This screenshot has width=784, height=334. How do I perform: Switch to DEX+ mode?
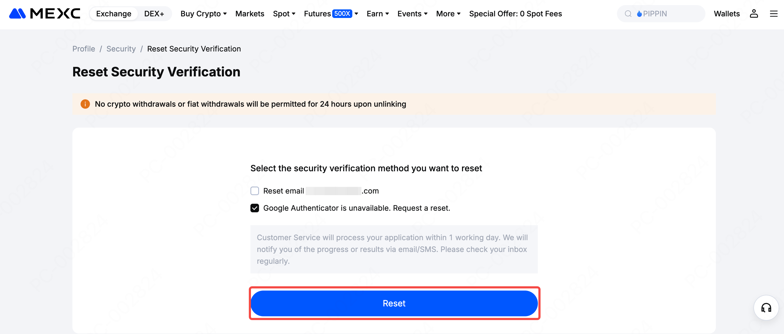[x=154, y=14]
